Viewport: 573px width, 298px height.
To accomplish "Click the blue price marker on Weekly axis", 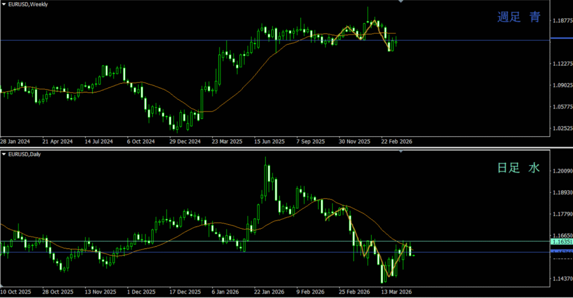I will (561, 39).
